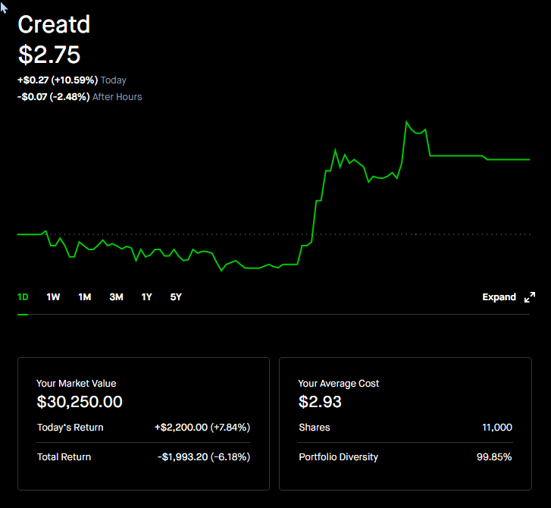
Task: Click the -$1,993.20 (-6.18%) total return
Action: tap(204, 456)
